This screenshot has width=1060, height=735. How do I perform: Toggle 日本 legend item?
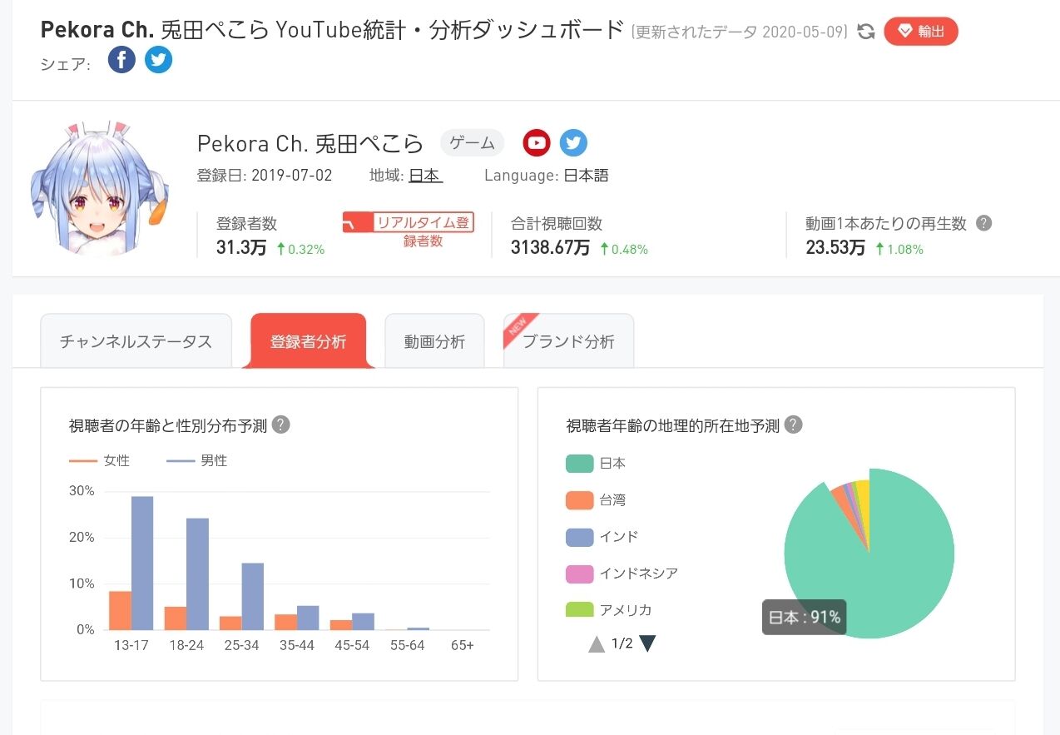(x=596, y=464)
